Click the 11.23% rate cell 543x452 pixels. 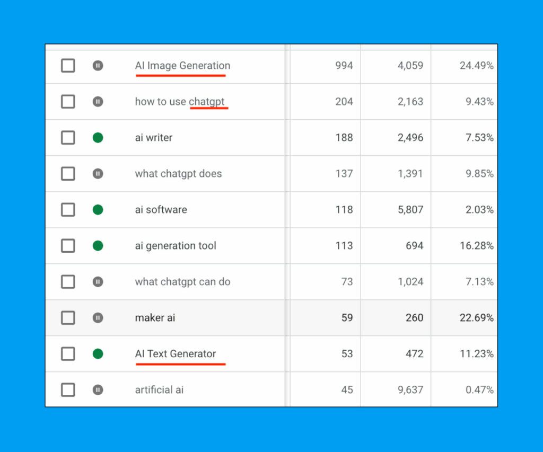click(x=477, y=354)
